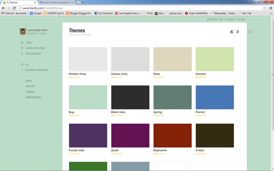Reload the page with browser refresh icon
This screenshot has height=171, width=274.
tap(14, 8)
